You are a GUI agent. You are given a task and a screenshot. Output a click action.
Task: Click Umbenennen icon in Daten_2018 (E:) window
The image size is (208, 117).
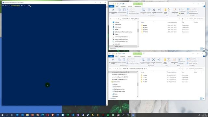click(159, 10)
